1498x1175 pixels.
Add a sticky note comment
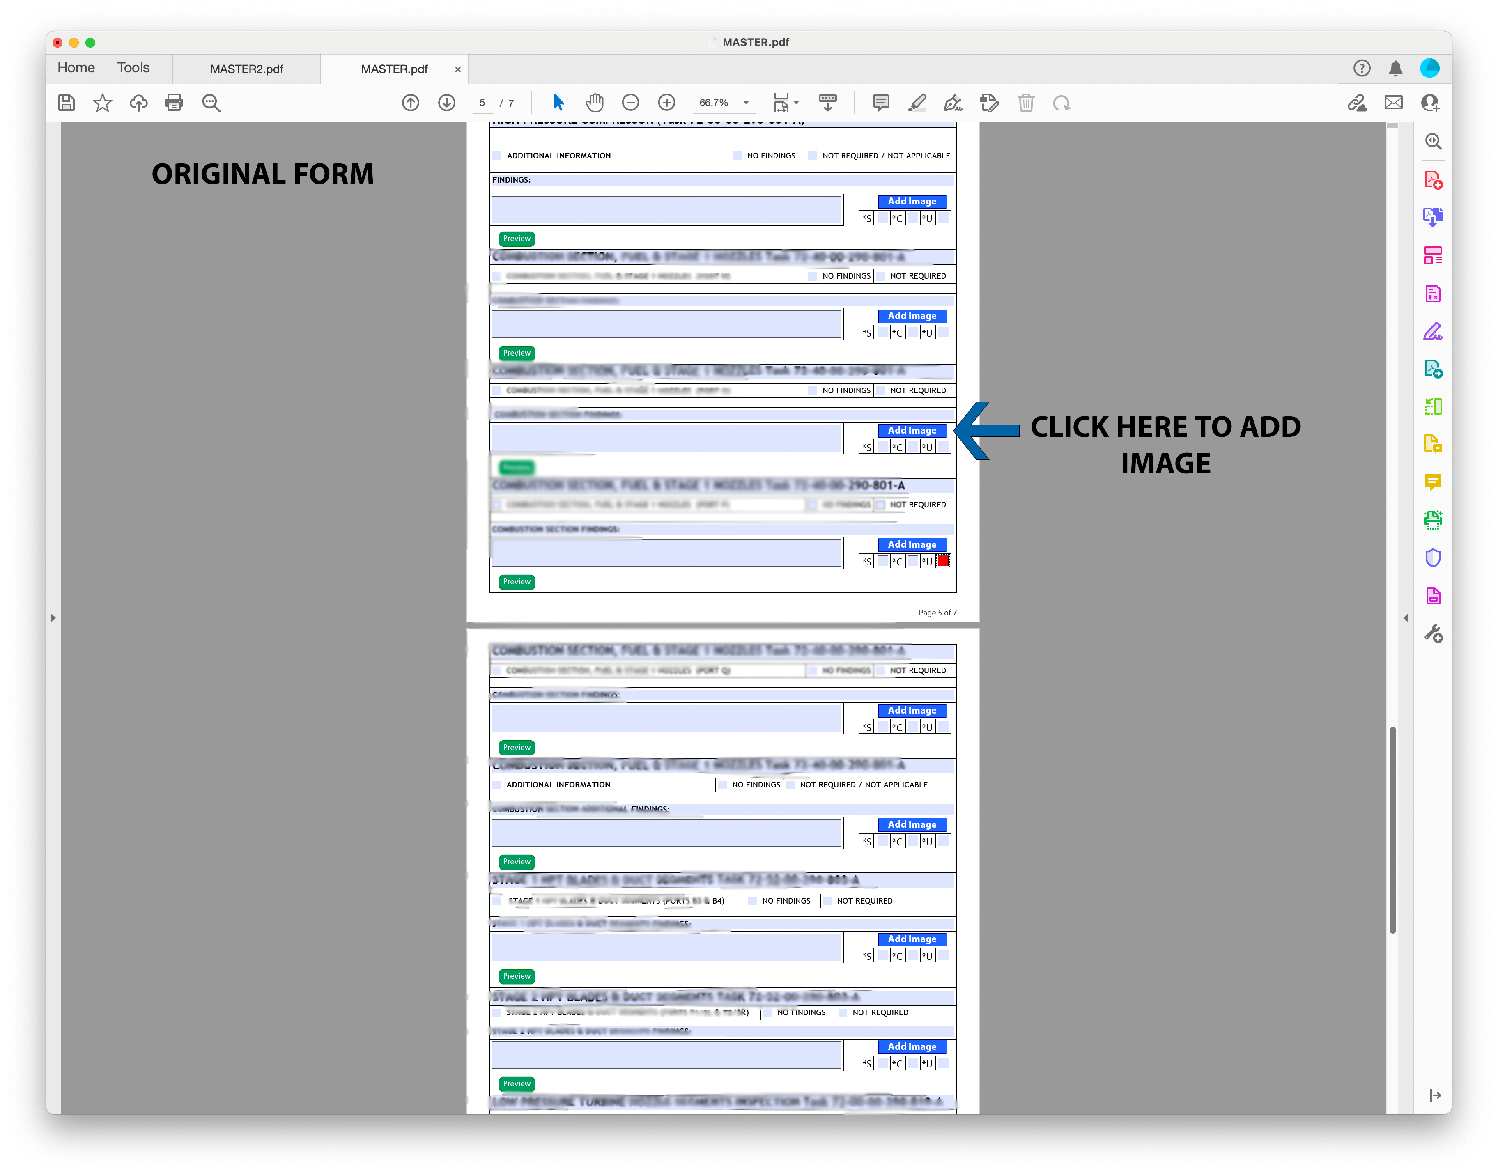click(881, 103)
